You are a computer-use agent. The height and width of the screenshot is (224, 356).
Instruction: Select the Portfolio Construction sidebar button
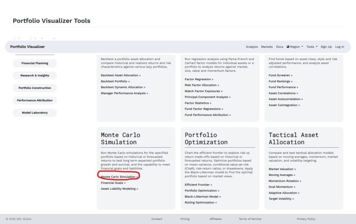coord(35,88)
